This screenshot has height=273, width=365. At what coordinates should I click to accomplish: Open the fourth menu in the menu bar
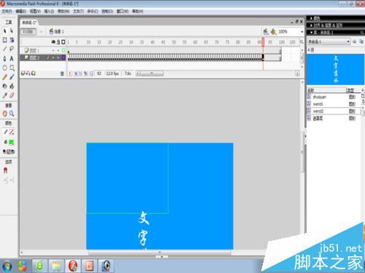pos(49,11)
